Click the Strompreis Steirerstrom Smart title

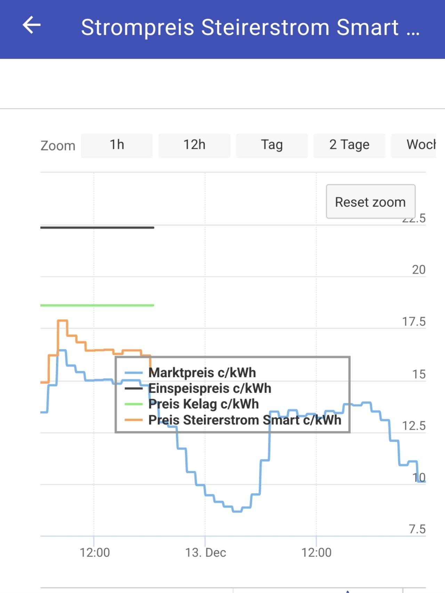pos(250,27)
